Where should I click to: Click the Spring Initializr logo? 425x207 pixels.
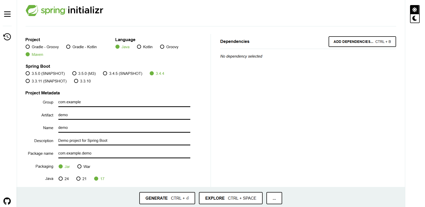(x=64, y=10)
